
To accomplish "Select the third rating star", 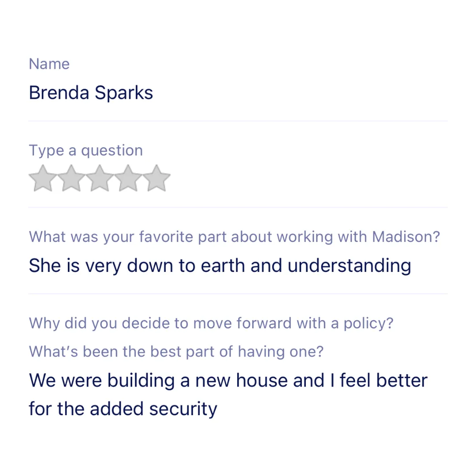I will pos(100,178).
